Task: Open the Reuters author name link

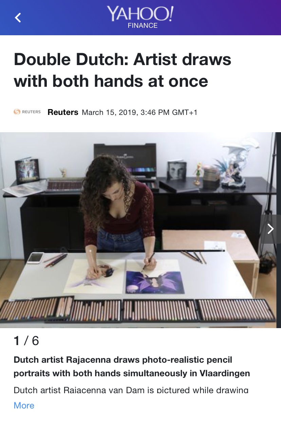Action: coord(63,112)
